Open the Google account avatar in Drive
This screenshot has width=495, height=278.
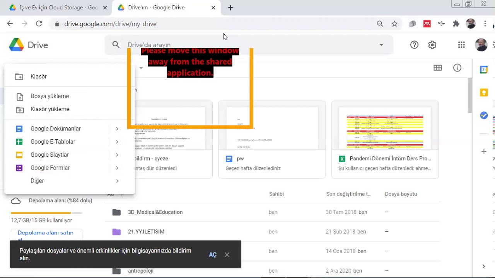481,45
